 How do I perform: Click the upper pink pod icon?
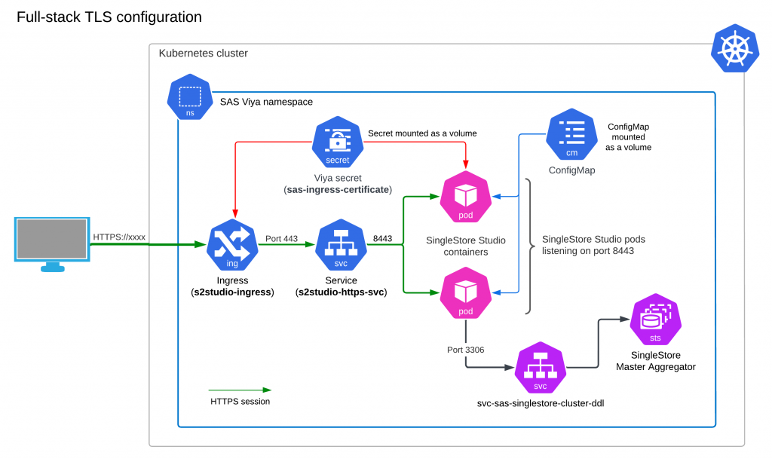tap(466, 197)
